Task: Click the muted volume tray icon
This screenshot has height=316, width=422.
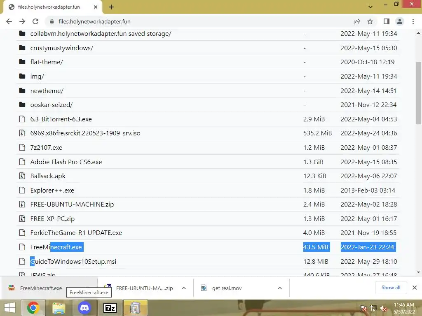Action: (x=383, y=308)
